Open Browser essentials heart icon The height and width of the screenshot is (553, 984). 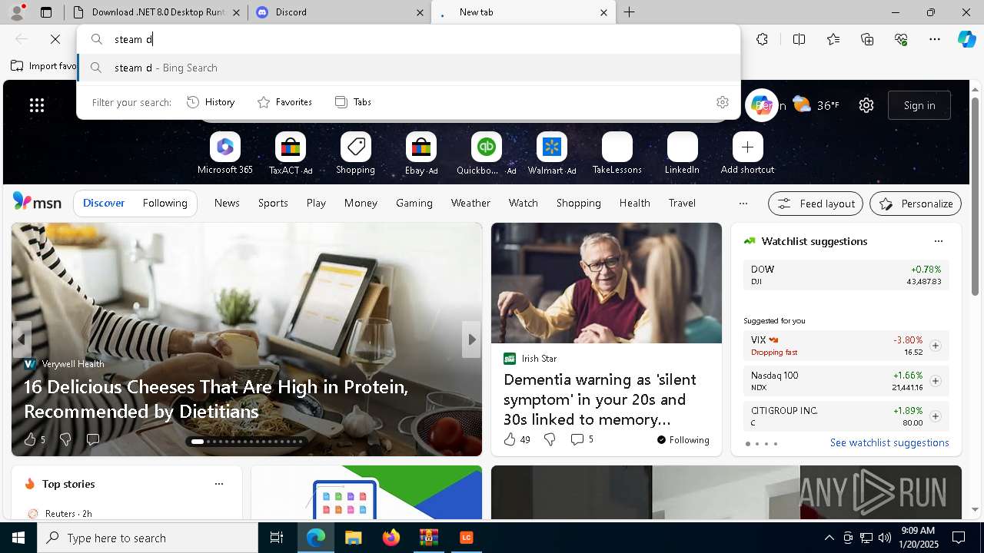[x=901, y=39]
